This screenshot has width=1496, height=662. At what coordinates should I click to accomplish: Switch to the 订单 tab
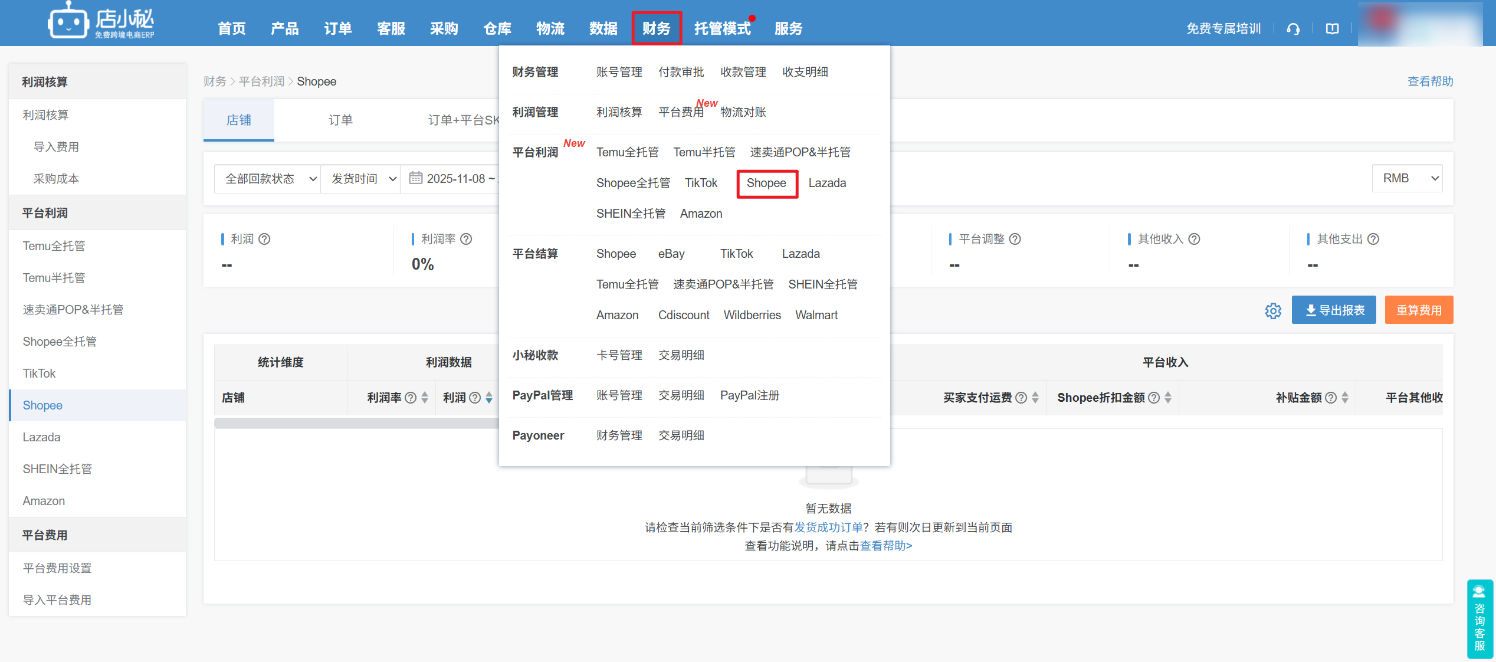click(340, 120)
